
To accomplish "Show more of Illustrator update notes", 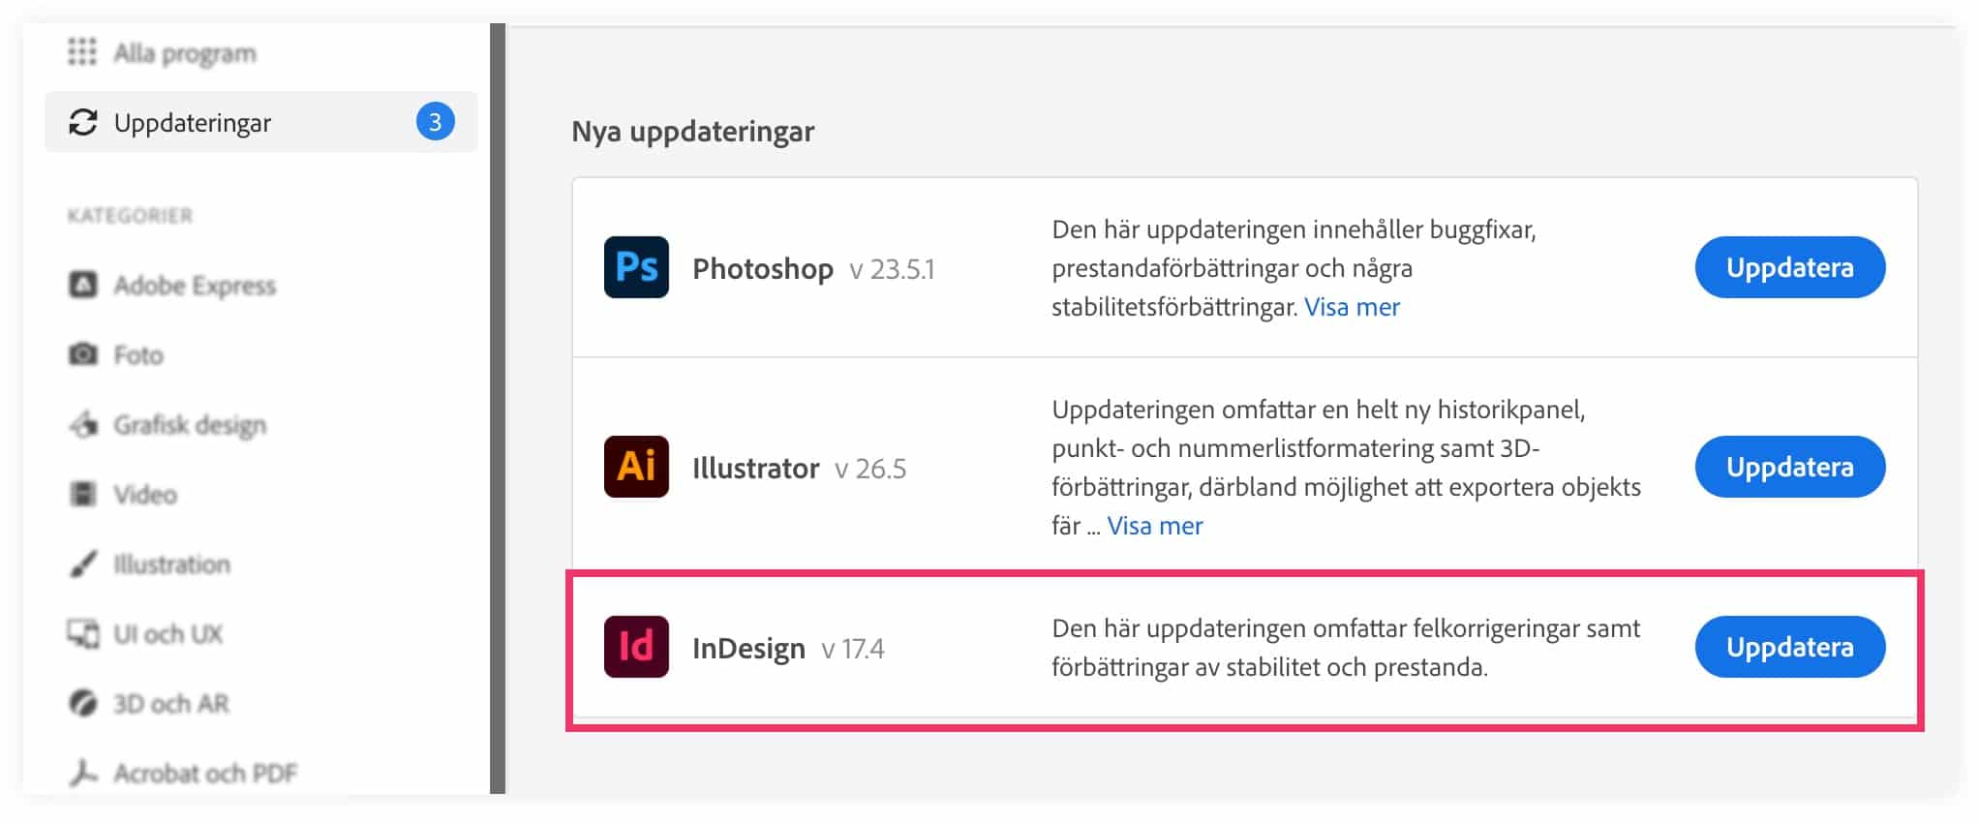I will click(1154, 526).
